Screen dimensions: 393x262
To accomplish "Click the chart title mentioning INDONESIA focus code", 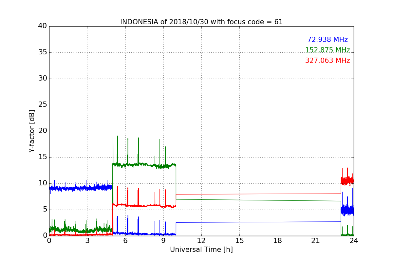I will (x=201, y=22).
